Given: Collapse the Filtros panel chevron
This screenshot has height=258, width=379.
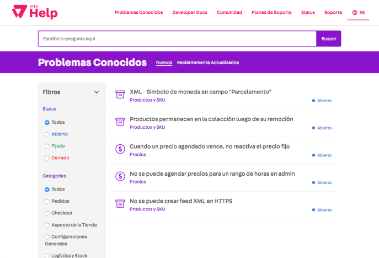Looking at the screenshot, I should [x=97, y=92].
